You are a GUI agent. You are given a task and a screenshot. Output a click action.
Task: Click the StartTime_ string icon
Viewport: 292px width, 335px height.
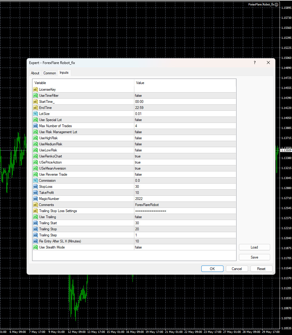(x=35, y=102)
